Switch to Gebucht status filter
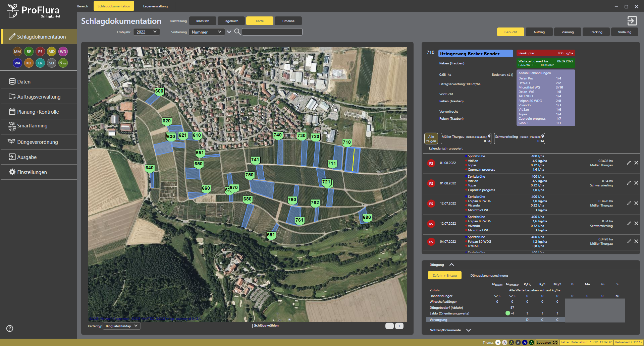The image size is (644, 346). (x=511, y=32)
